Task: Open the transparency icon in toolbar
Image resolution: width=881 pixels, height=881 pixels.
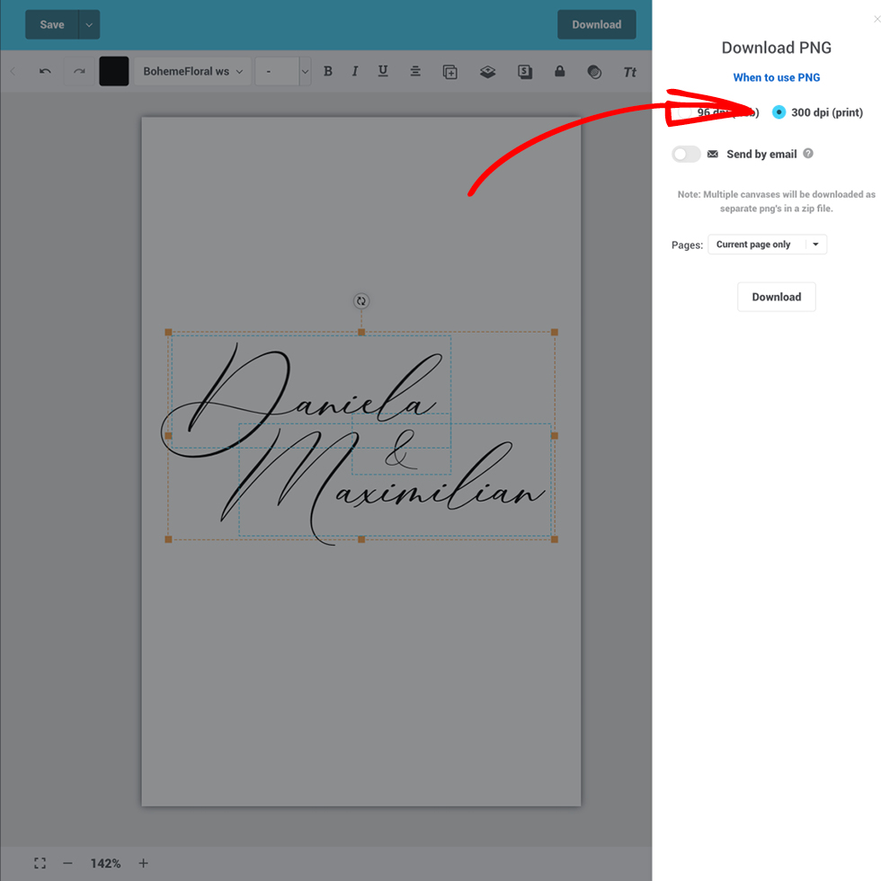Action: [594, 72]
